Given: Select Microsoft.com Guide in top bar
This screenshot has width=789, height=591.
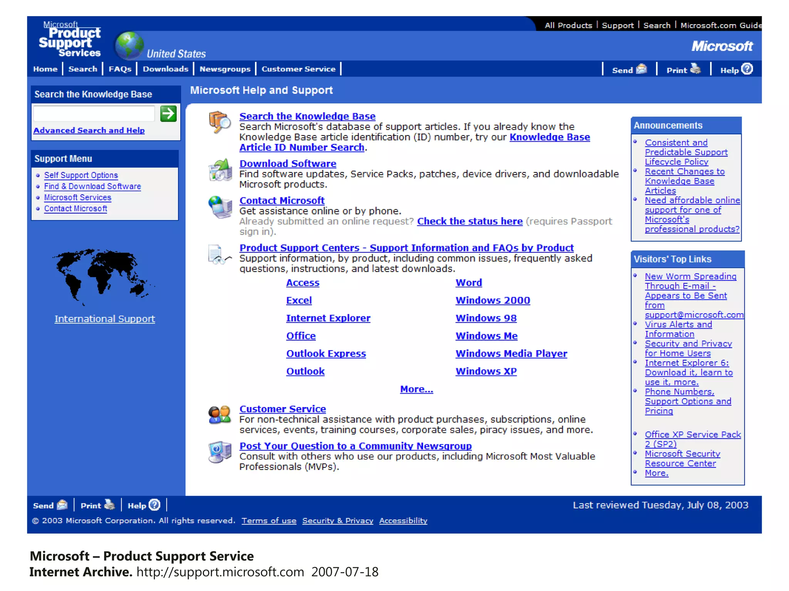Looking at the screenshot, I should (x=721, y=25).
